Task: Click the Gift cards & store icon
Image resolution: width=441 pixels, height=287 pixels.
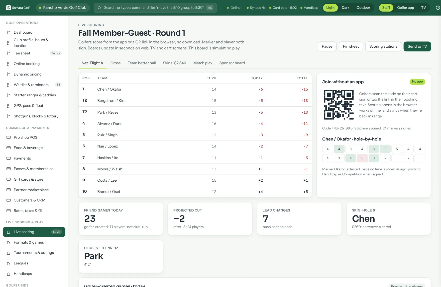Action: point(9,179)
